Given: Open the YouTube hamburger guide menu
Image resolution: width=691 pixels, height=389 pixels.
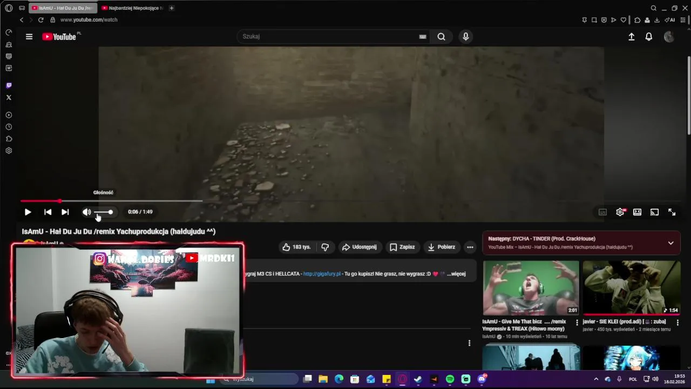Looking at the screenshot, I should pos(29,37).
